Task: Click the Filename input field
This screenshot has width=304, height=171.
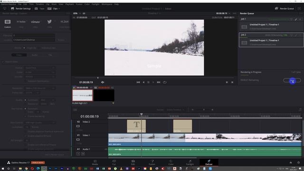Action: pyautogui.click(x=34, y=36)
